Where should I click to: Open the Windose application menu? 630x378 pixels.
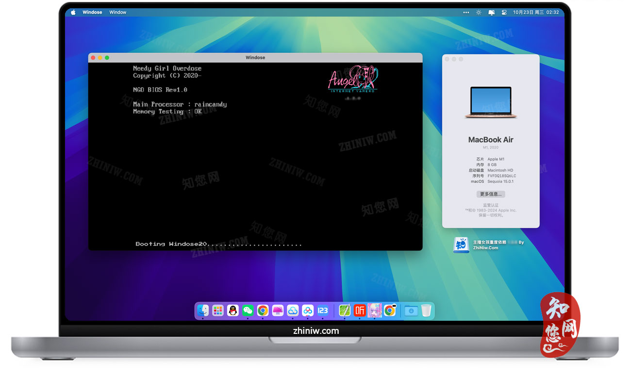click(x=92, y=12)
